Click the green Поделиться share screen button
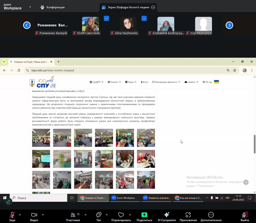The image size is (256, 223). click(x=144, y=215)
